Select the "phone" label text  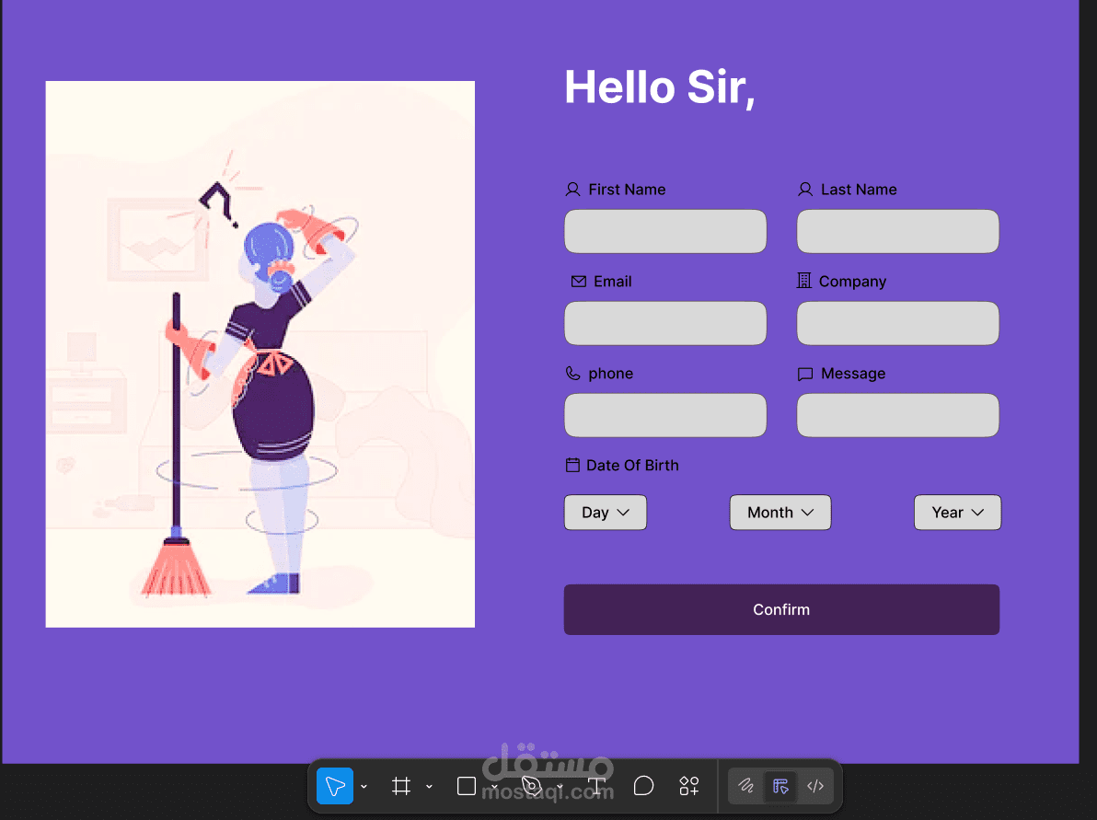tap(611, 374)
